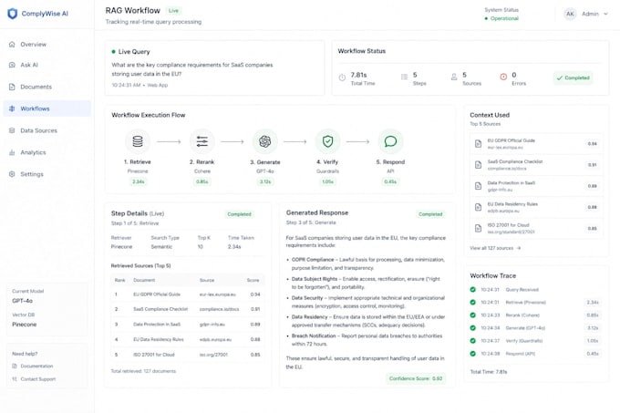Viewport: 620px width, 413px height.
Task: Click green check for Respond (API) trace
Action: 472,354
